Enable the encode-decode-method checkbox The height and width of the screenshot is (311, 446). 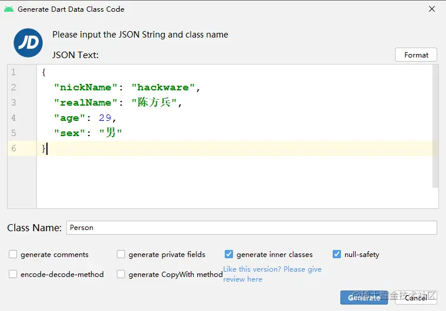coord(13,274)
